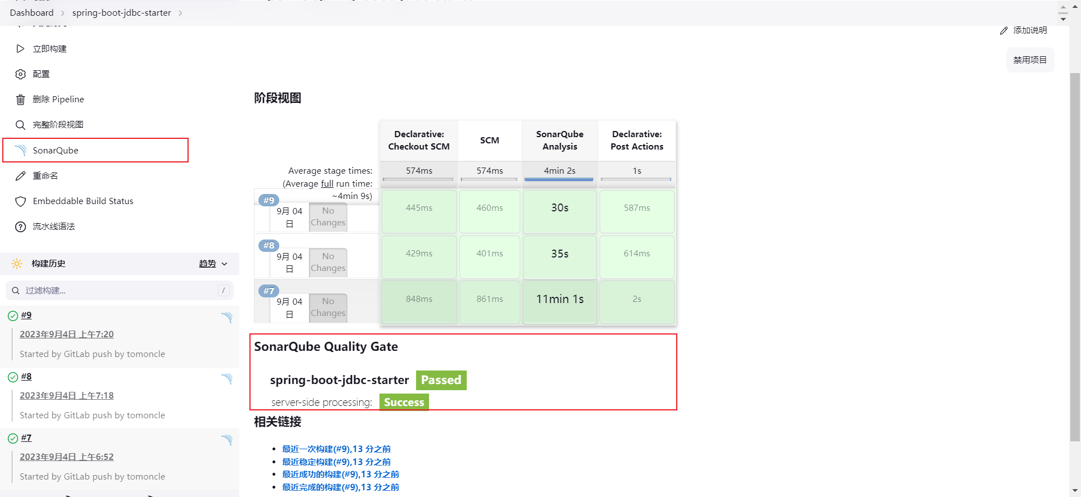Click the delete Pipeline trash icon

coord(20,100)
